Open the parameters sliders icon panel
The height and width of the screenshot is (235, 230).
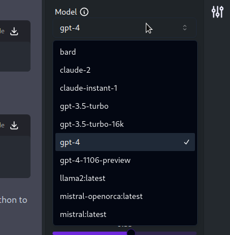tap(218, 12)
